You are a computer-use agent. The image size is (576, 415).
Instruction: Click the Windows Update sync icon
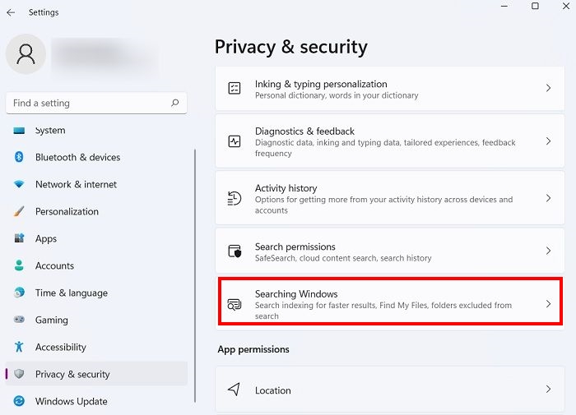point(19,401)
